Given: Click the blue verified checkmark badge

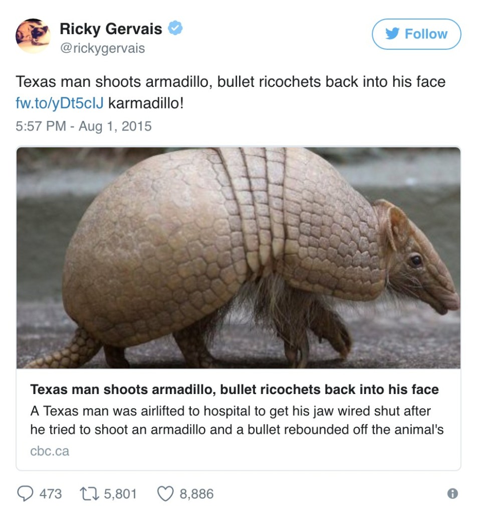Looking at the screenshot, I should [x=175, y=28].
